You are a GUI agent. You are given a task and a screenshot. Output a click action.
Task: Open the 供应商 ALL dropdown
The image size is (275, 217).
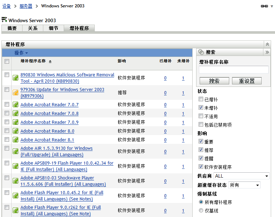click(241, 176)
